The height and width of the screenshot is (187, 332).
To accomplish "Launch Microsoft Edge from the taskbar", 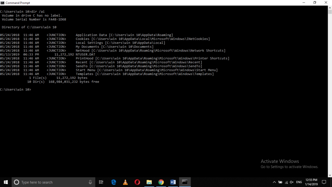I will 113,182.
